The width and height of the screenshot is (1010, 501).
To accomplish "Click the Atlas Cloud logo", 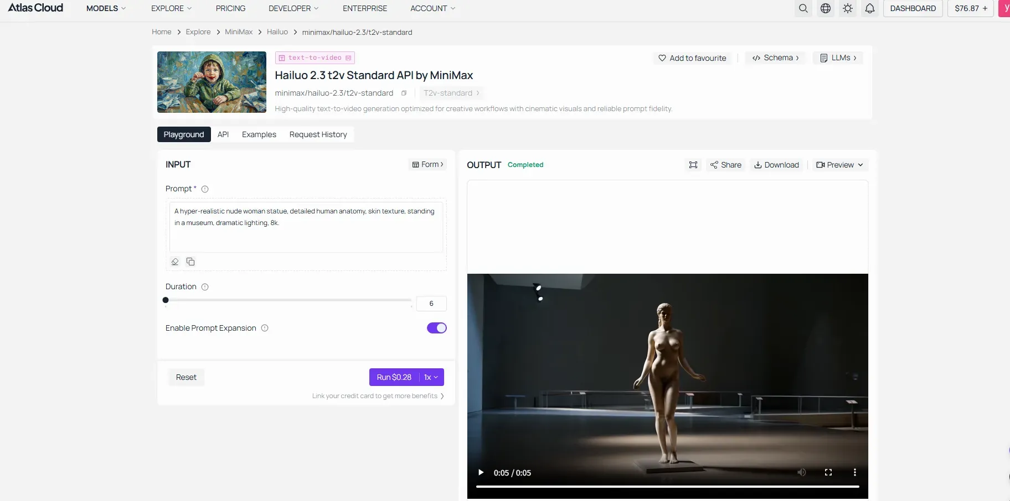I will (35, 8).
